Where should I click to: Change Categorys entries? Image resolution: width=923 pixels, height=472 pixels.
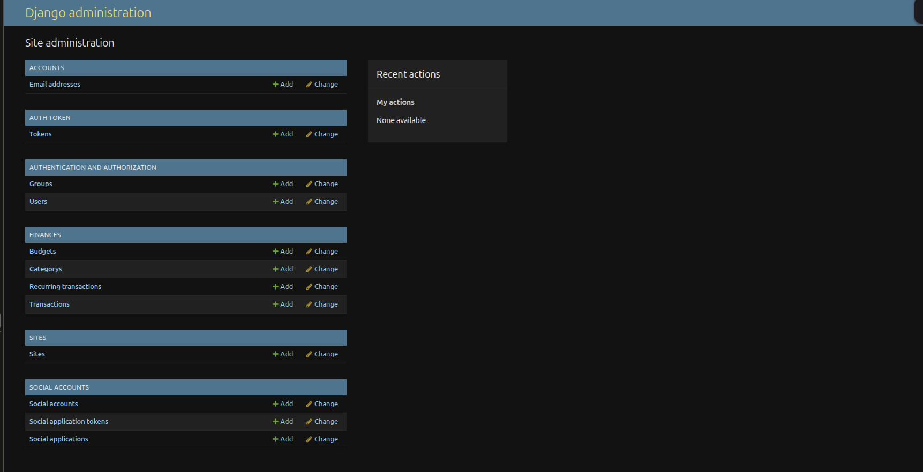point(322,269)
